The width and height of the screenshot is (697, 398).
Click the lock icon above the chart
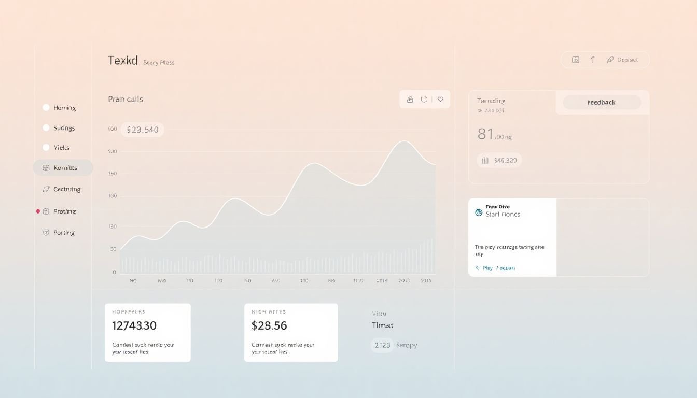point(410,99)
